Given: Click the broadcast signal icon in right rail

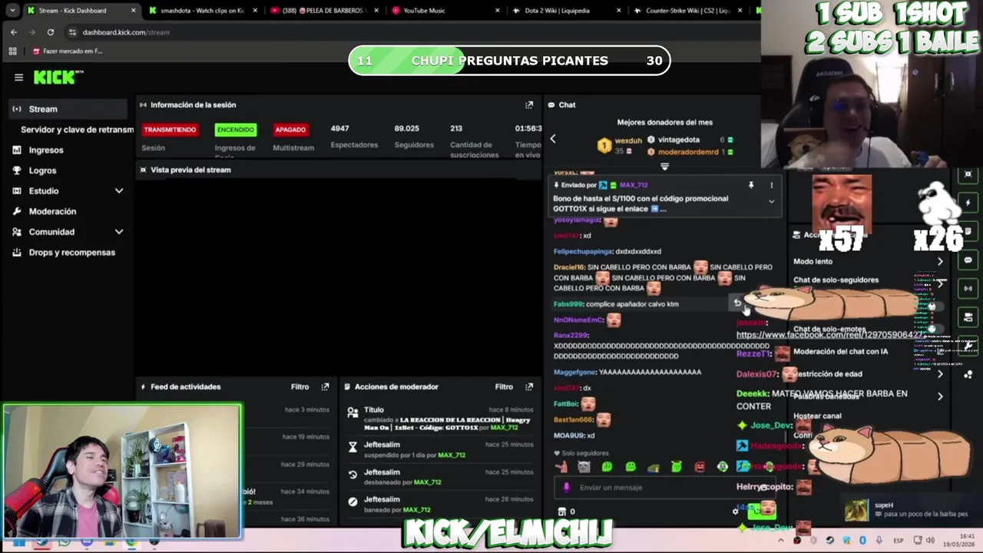Looking at the screenshot, I should tap(968, 289).
